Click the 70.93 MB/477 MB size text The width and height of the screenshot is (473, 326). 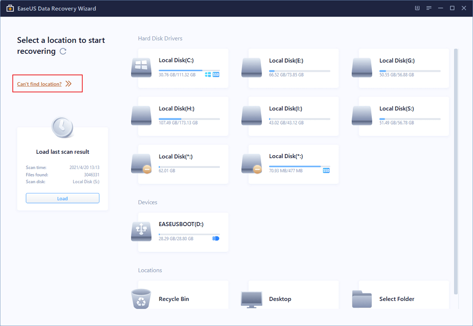pyautogui.click(x=286, y=171)
